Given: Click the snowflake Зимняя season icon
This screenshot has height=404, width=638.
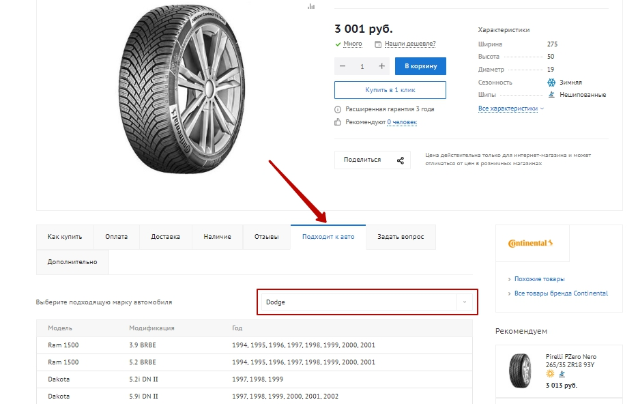Looking at the screenshot, I should tap(551, 83).
